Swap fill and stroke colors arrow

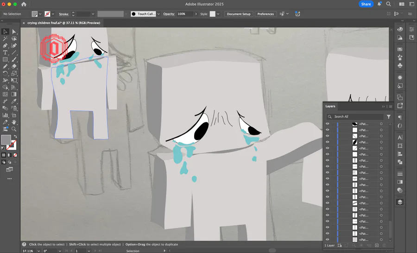[15, 137]
